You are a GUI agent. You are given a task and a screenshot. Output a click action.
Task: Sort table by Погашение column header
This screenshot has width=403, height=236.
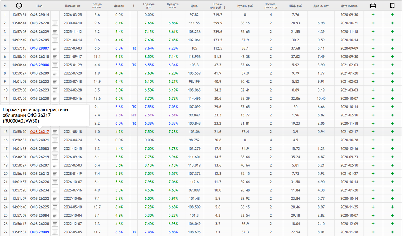click(x=73, y=6)
